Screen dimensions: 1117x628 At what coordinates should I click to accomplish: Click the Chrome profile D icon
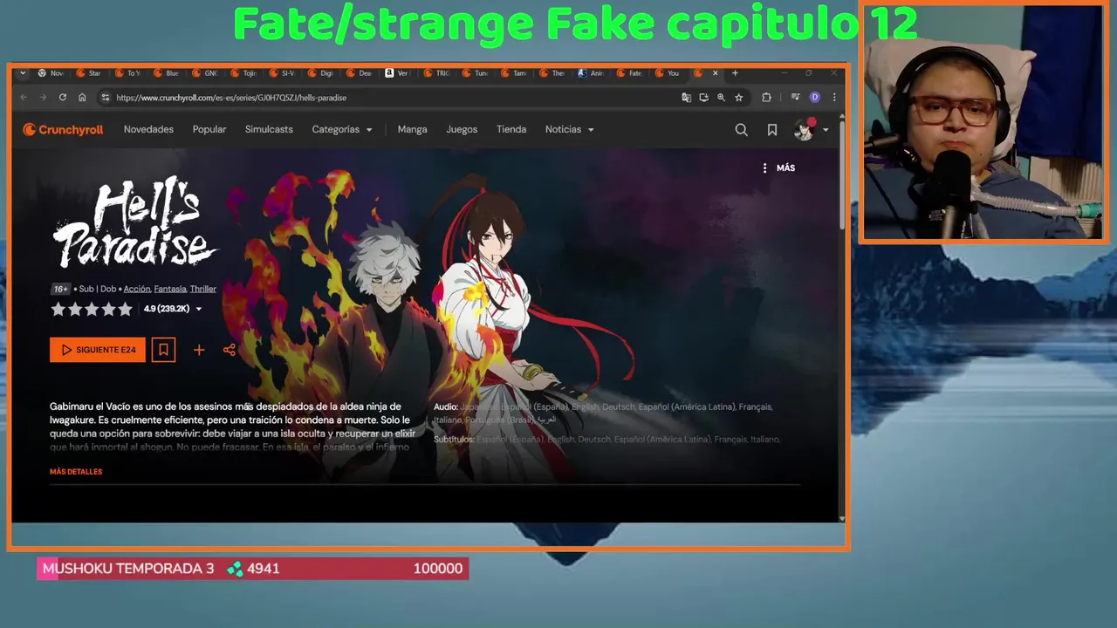pyautogui.click(x=815, y=98)
